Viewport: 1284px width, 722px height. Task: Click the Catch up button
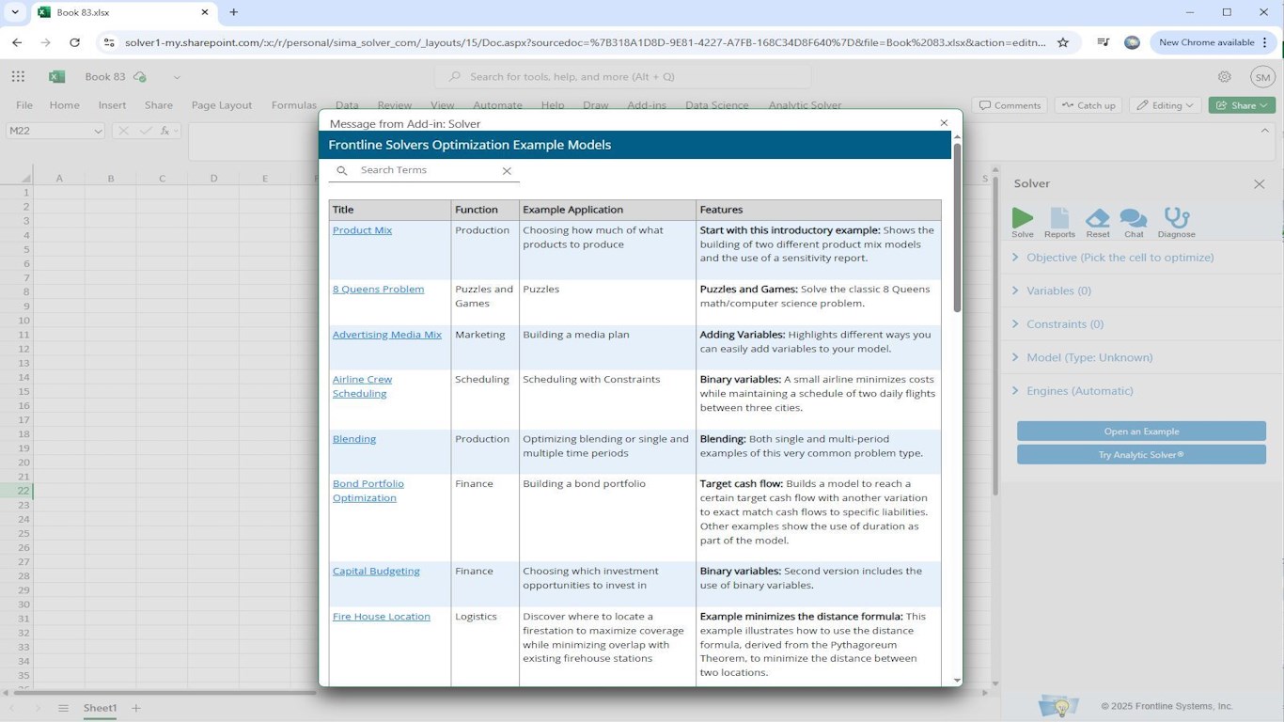point(1088,105)
